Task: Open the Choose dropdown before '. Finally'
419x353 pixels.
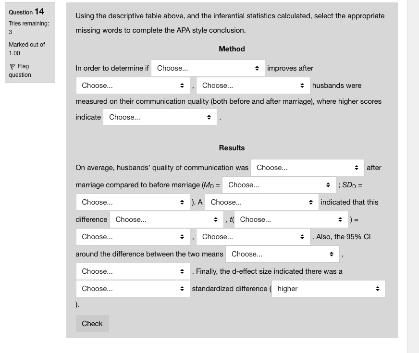Action: (133, 271)
